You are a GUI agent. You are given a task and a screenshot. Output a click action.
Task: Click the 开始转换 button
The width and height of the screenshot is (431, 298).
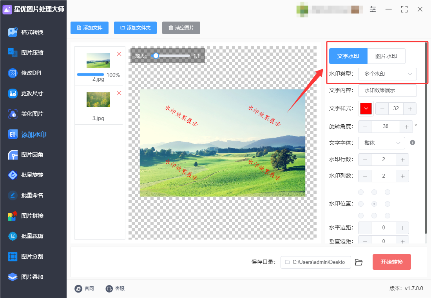point(392,262)
